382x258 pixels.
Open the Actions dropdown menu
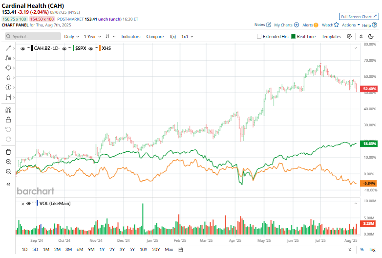(x=351, y=25)
